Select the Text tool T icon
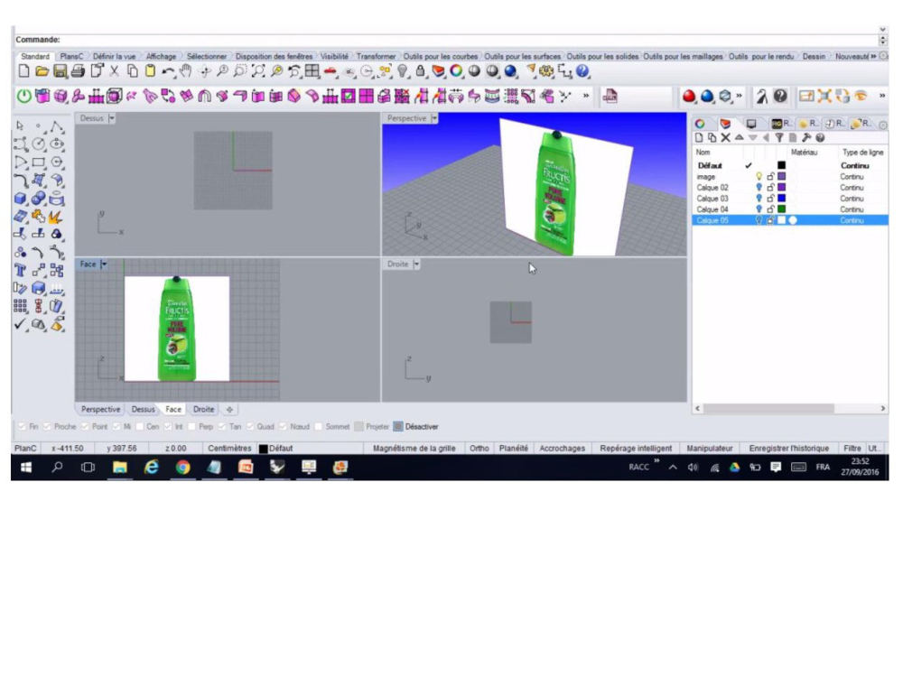 [x=20, y=270]
